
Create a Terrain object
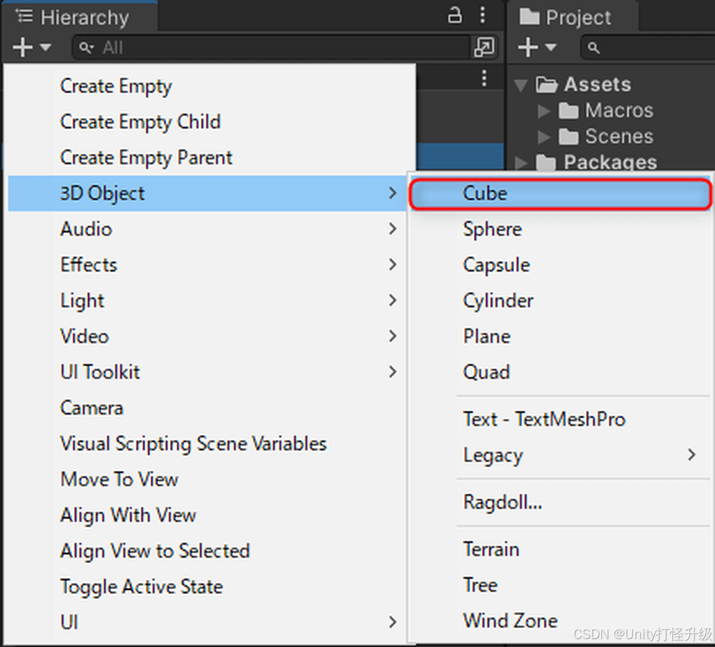click(561, 550)
